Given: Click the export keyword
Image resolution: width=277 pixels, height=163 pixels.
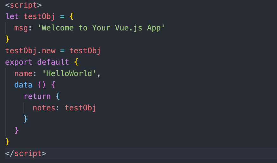Looking at the screenshot, I should coord(19,62).
